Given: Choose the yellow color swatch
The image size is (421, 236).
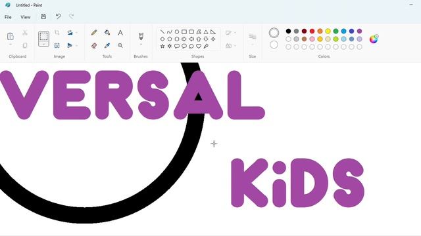Looking at the screenshot, I should pos(328,31).
